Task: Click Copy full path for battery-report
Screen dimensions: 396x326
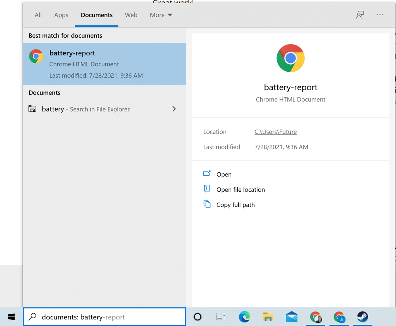Action: 235,204
